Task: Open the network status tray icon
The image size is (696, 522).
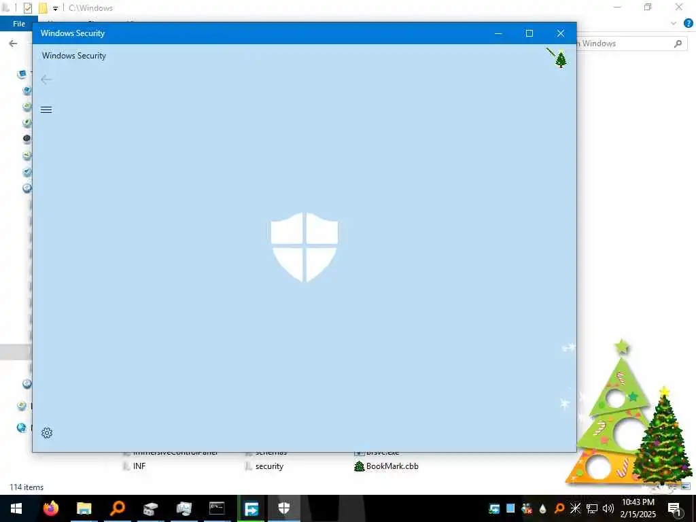Action: (592, 508)
